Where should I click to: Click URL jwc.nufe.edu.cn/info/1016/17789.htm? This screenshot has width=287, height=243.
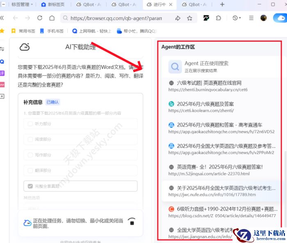(212, 195)
